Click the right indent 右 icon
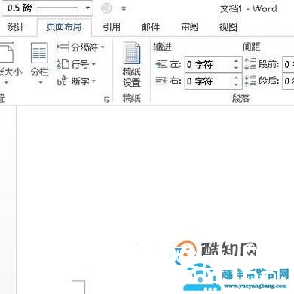 tap(161, 81)
